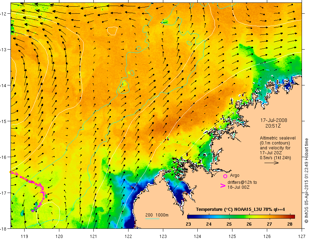Click the 'Temperature (°C) NOAA15_L3U 78% ql>=4' title
Image resolution: width=309 pixels, height=239 pixels.
[240, 209]
